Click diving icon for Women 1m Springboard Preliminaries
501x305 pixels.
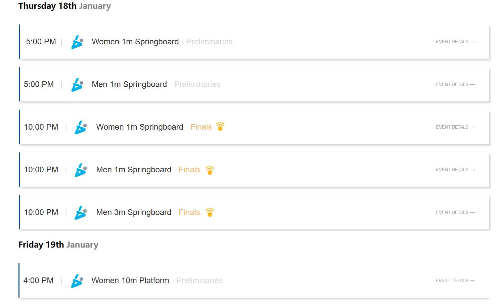tap(77, 42)
